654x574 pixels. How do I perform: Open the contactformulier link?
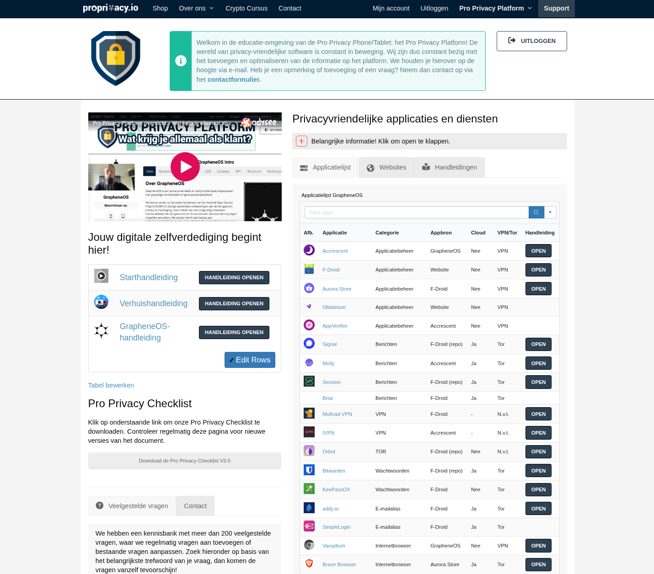click(x=234, y=80)
